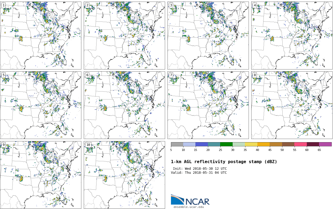The width and height of the screenshot is (335, 209).
Task: Click the member 8 postage stamp
Action: point(292,105)
